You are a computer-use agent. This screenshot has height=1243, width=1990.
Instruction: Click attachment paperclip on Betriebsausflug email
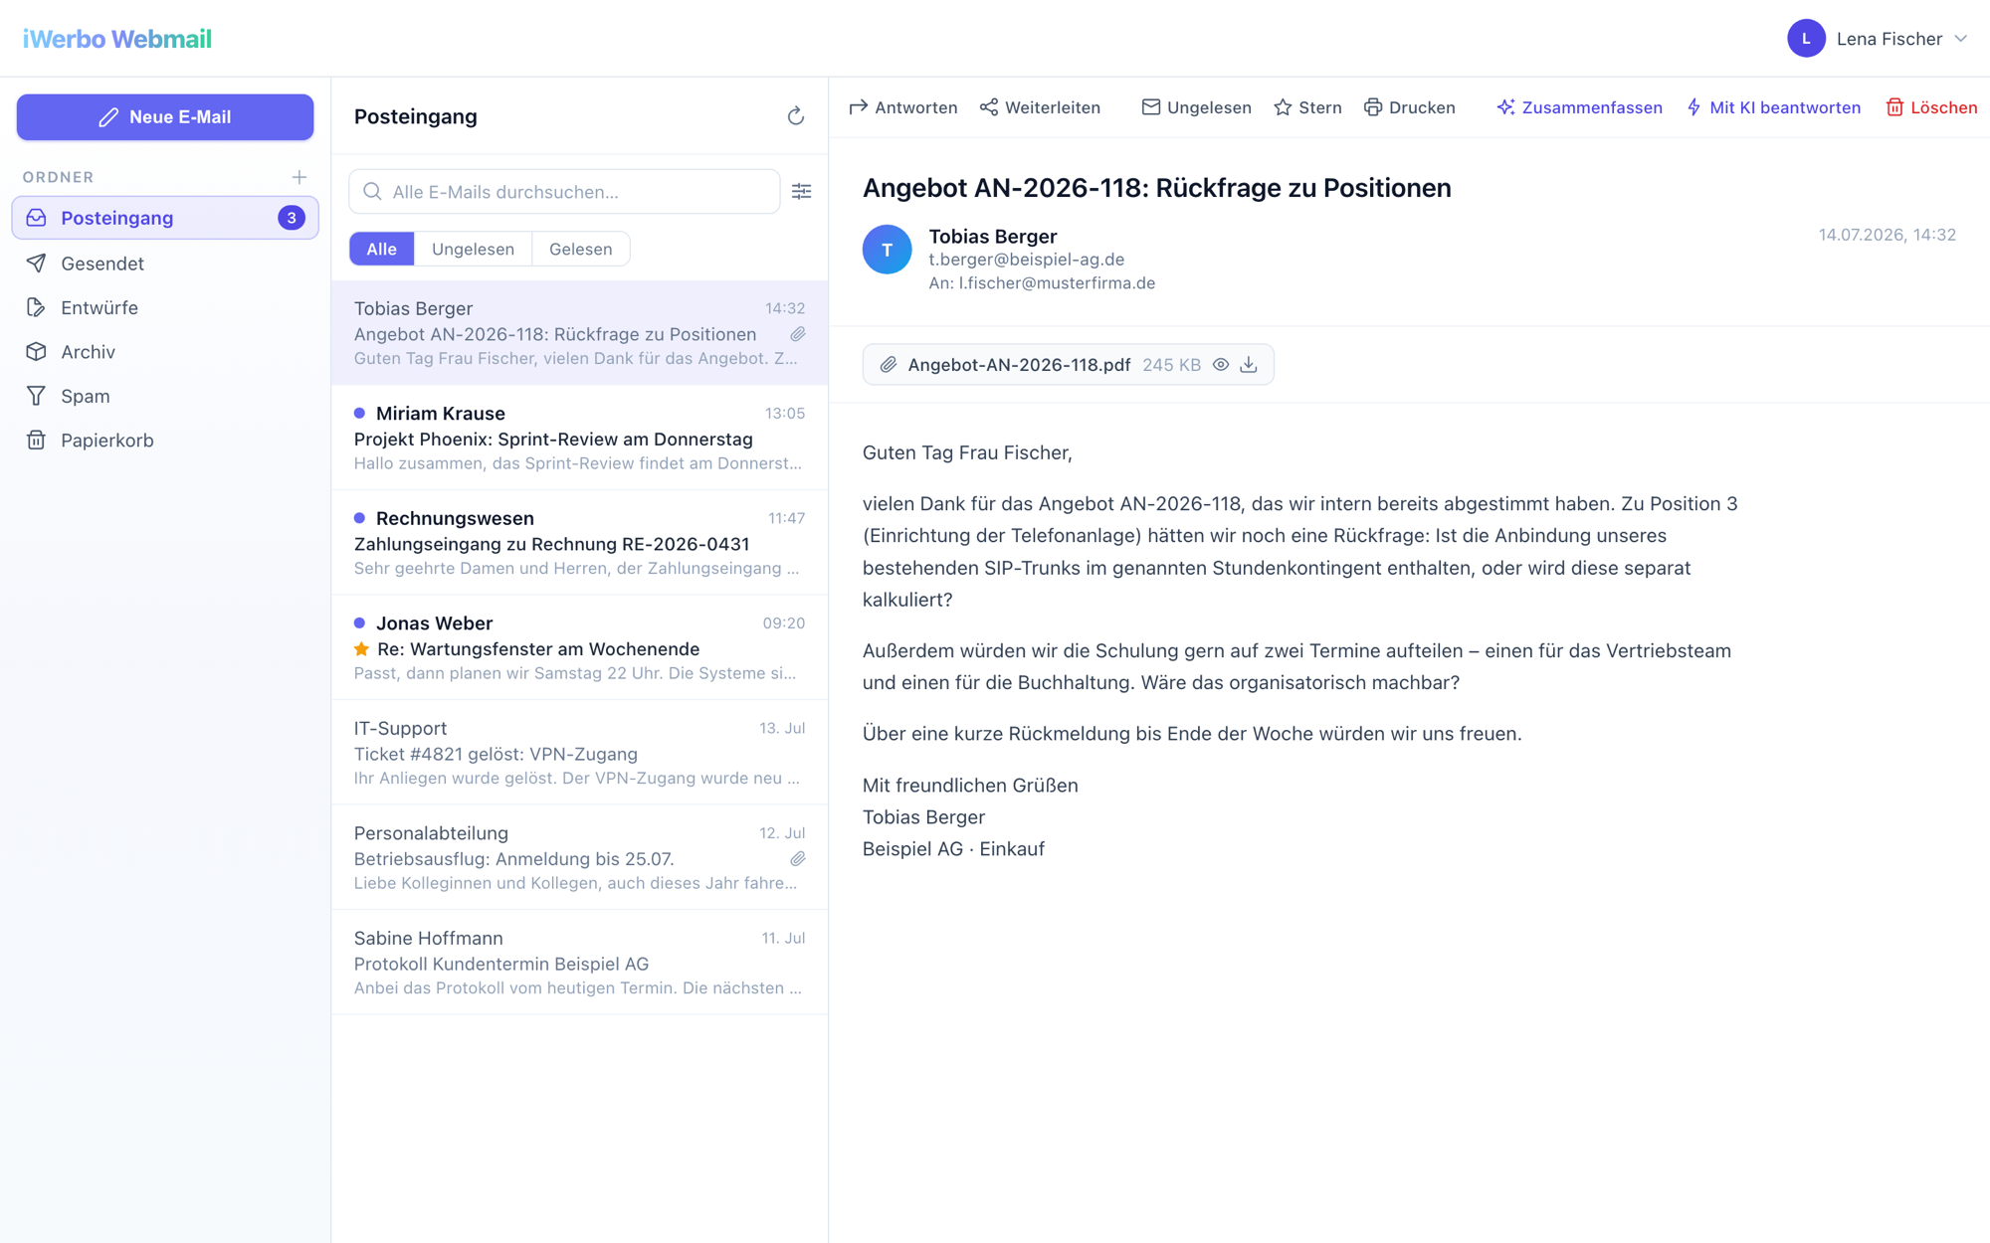coord(798,858)
